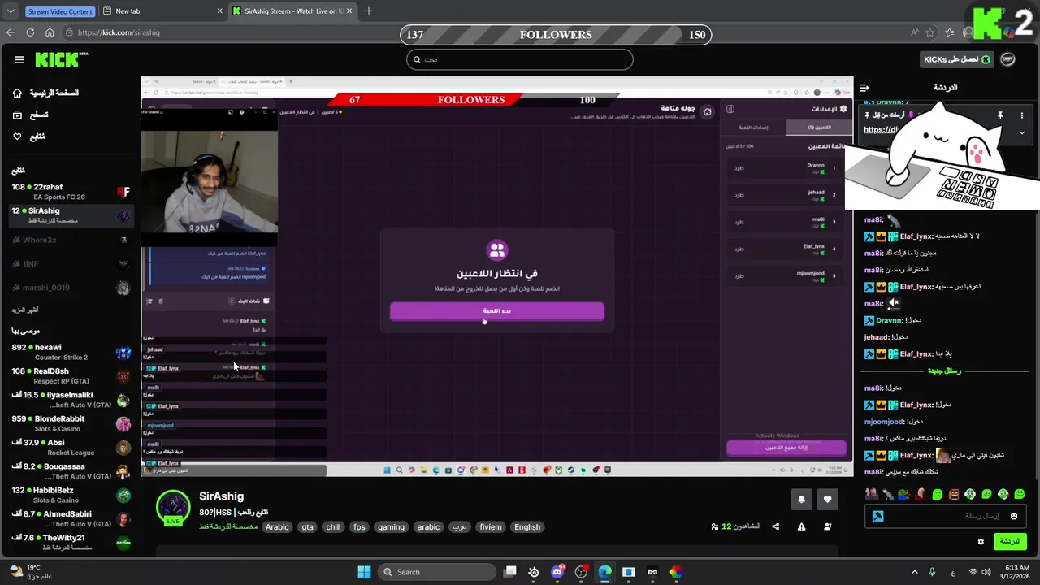Image resolution: width=1040 pixels, height=585 pixels.
Task: Open marshi_0019 channel in sidebar
Action: point(71,288)
